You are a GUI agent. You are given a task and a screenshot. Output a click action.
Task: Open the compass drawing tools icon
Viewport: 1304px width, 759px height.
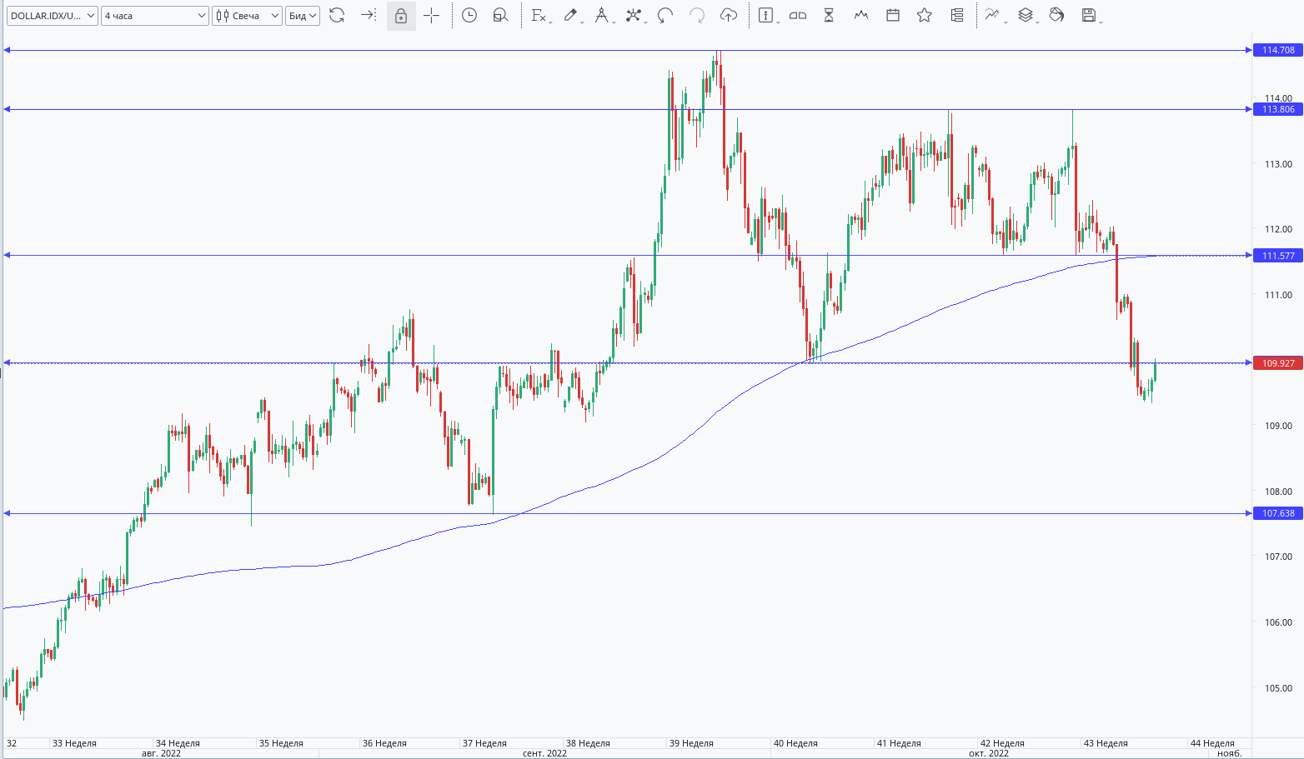[602, 15]
